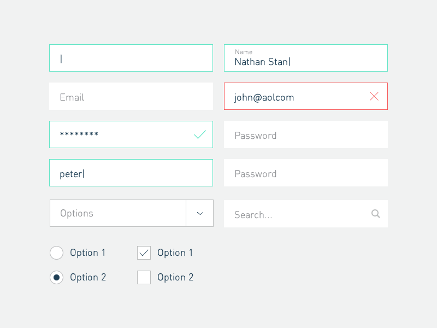Click the search magnifier icon
Screen dimensions: 437x328
pyautogui.click(x=376, y=214)
